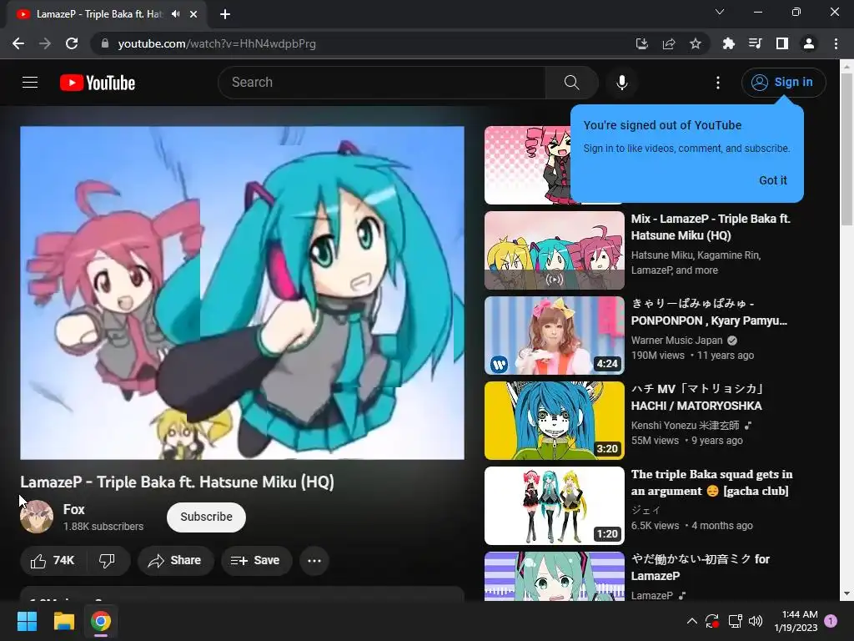854x641 pixels.
Task: Go back in browser history
Action: pos(18,43)
